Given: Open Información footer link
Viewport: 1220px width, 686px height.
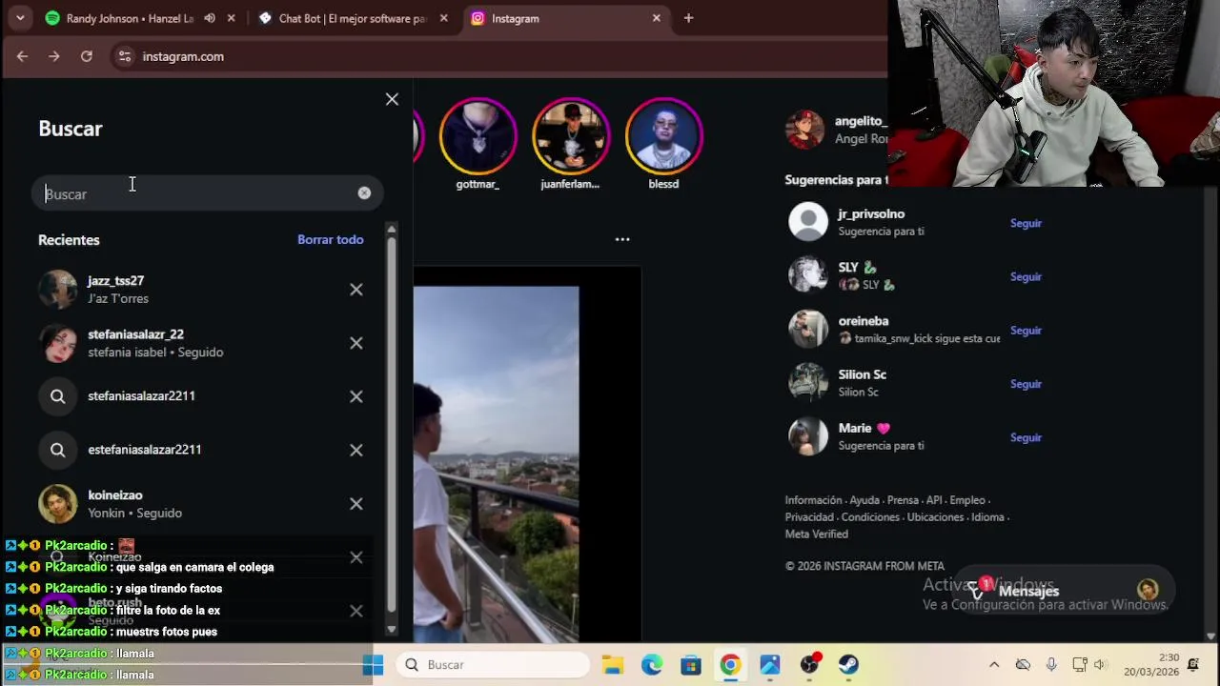Looking at the screenshot, I should (813, 500).
